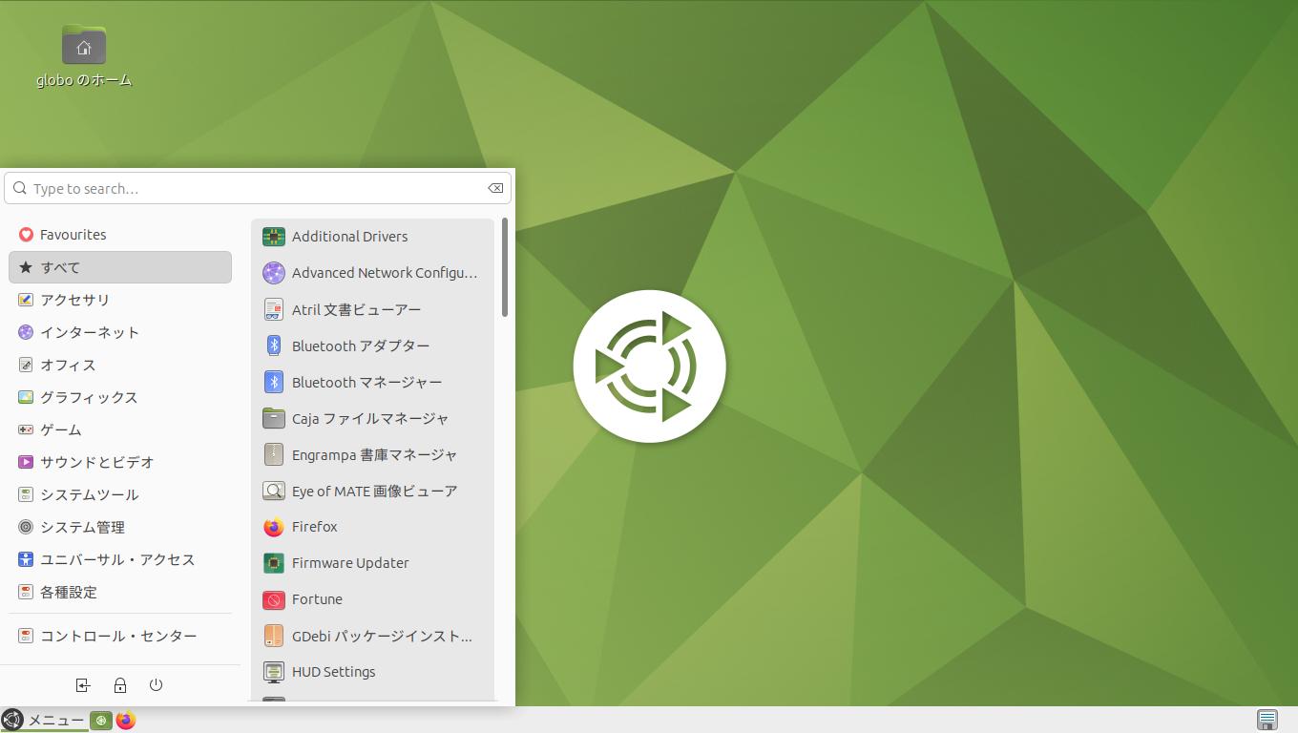This screenshot has height=733, width=1298.
Task: Open Bluetooth マネージャー
Action: click(366, 382)
